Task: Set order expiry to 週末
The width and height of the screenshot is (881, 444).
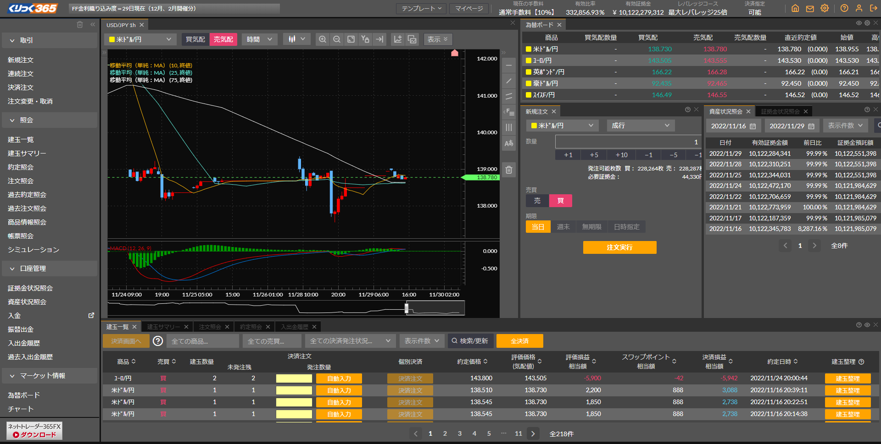Action: (x=563, y=227)
